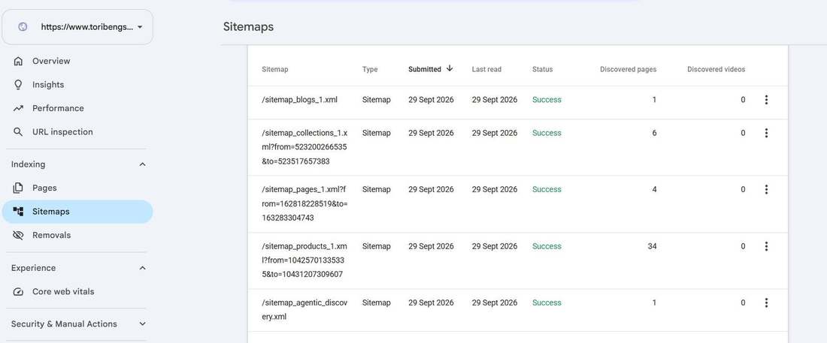Image resolution: width=827 pixels, height=343 pixels.
Task: Click the Sitemap column header
Action: click(274, 69)
